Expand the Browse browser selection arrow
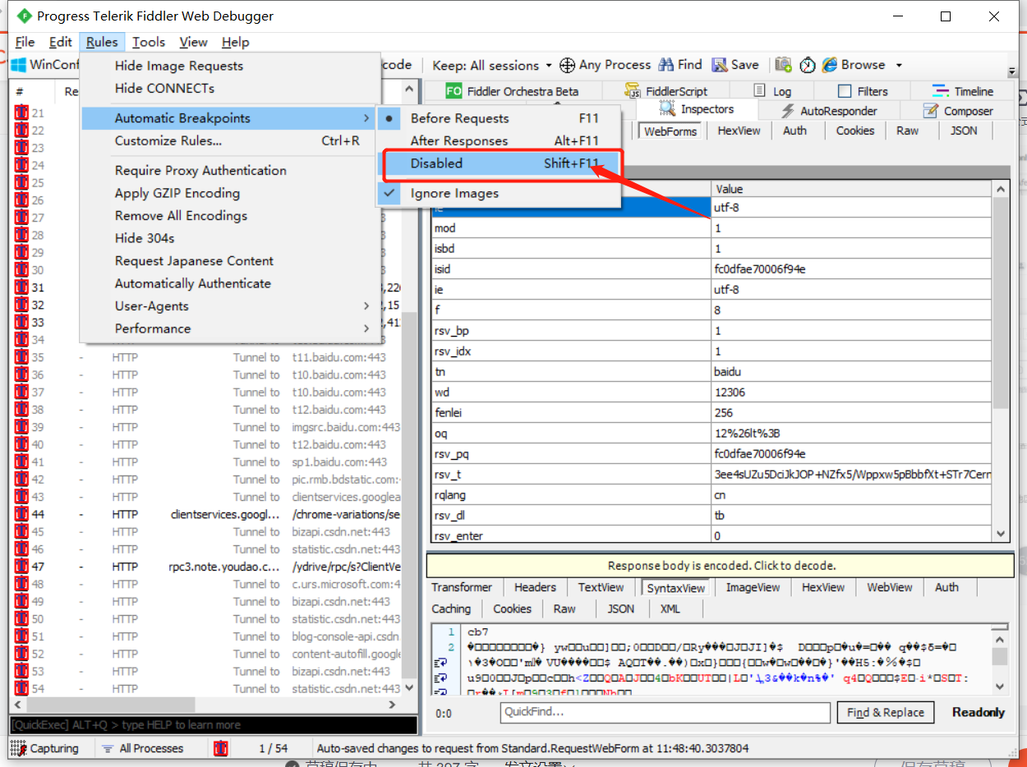Screen dimensions: 1027x767 pyautogui.click(x=899, y=64)
